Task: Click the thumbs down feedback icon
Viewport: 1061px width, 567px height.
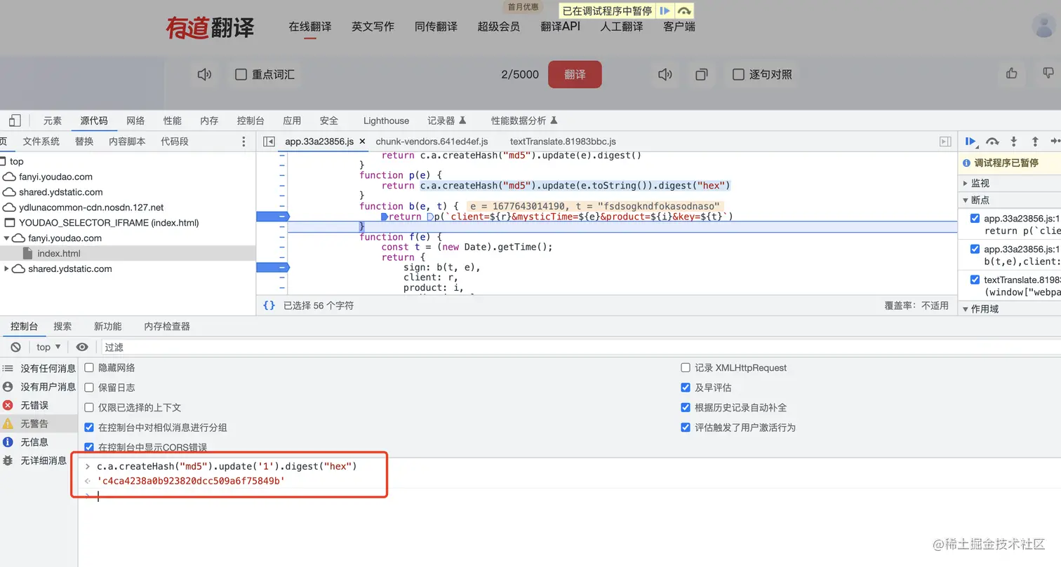Action: click(1048, 73)
